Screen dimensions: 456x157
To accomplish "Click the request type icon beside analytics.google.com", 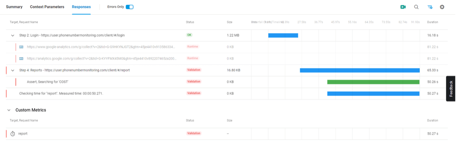I will (21, 59).
